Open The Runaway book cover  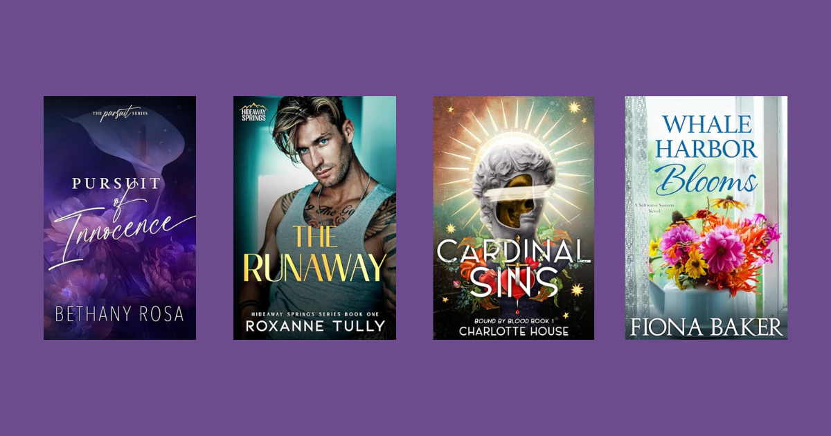[314, 218]
